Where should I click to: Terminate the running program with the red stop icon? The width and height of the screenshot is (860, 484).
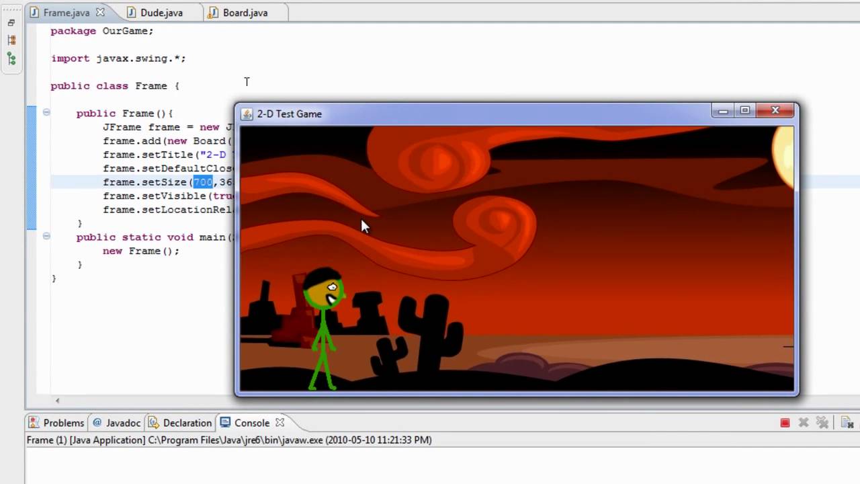(785, 423)
